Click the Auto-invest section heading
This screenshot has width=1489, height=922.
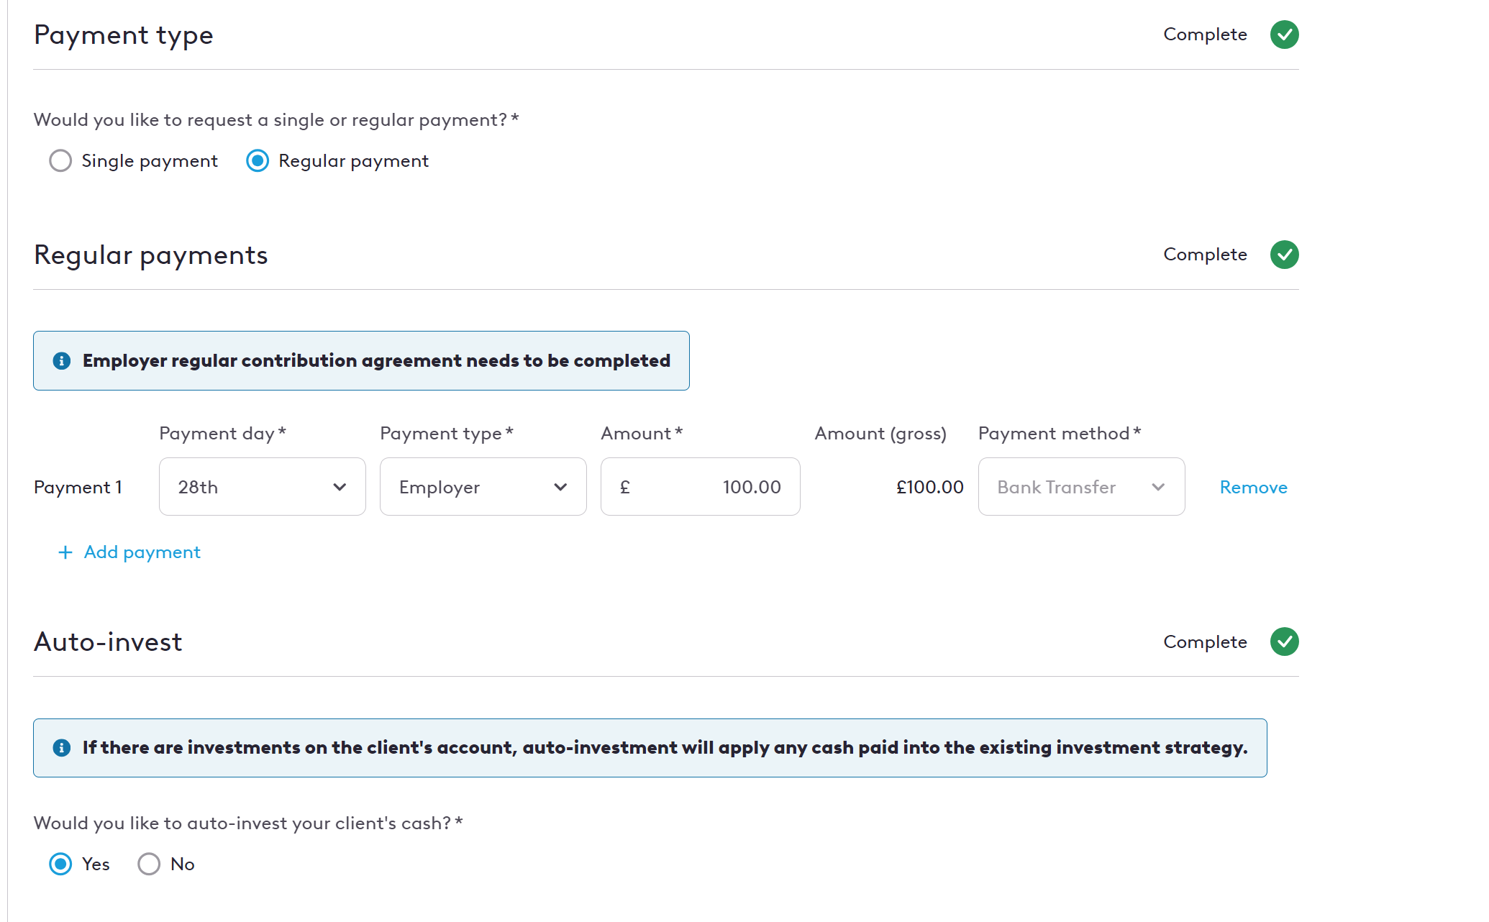pyautogui.click(x=108, y=642)
